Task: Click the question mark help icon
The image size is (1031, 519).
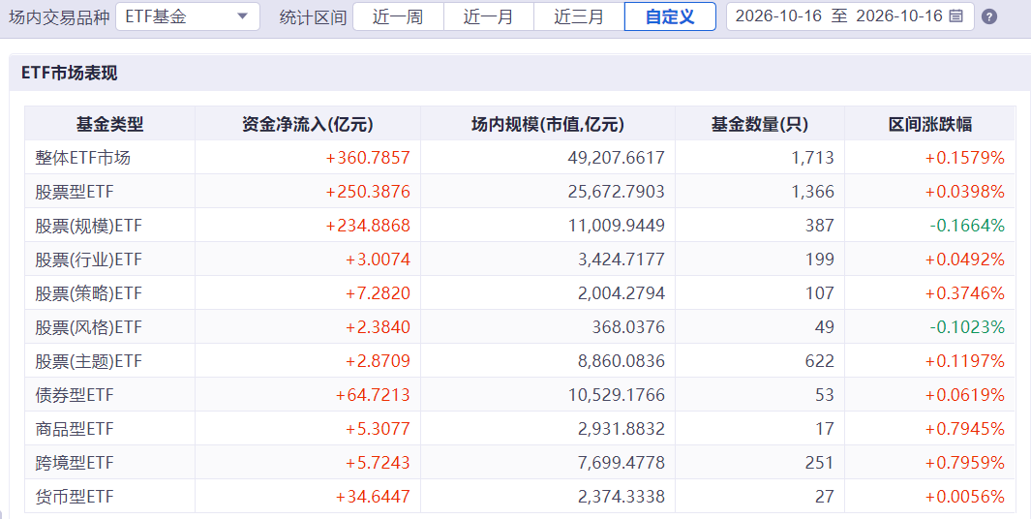Action: [989, 16]
